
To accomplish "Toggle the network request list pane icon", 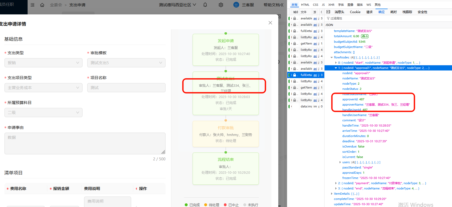I will pos(328,12).
